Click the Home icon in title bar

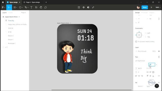click(3, 2)
